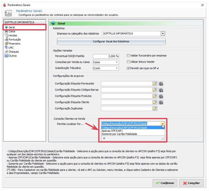The image size is (209, 191).
Task: Click Configurar Visual dos Relatórios button
Action: [111, 41]
